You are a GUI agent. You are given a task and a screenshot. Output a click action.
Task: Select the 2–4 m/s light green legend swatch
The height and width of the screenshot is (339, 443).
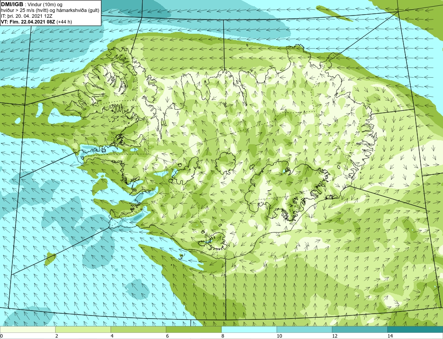[x=83, y=330]
